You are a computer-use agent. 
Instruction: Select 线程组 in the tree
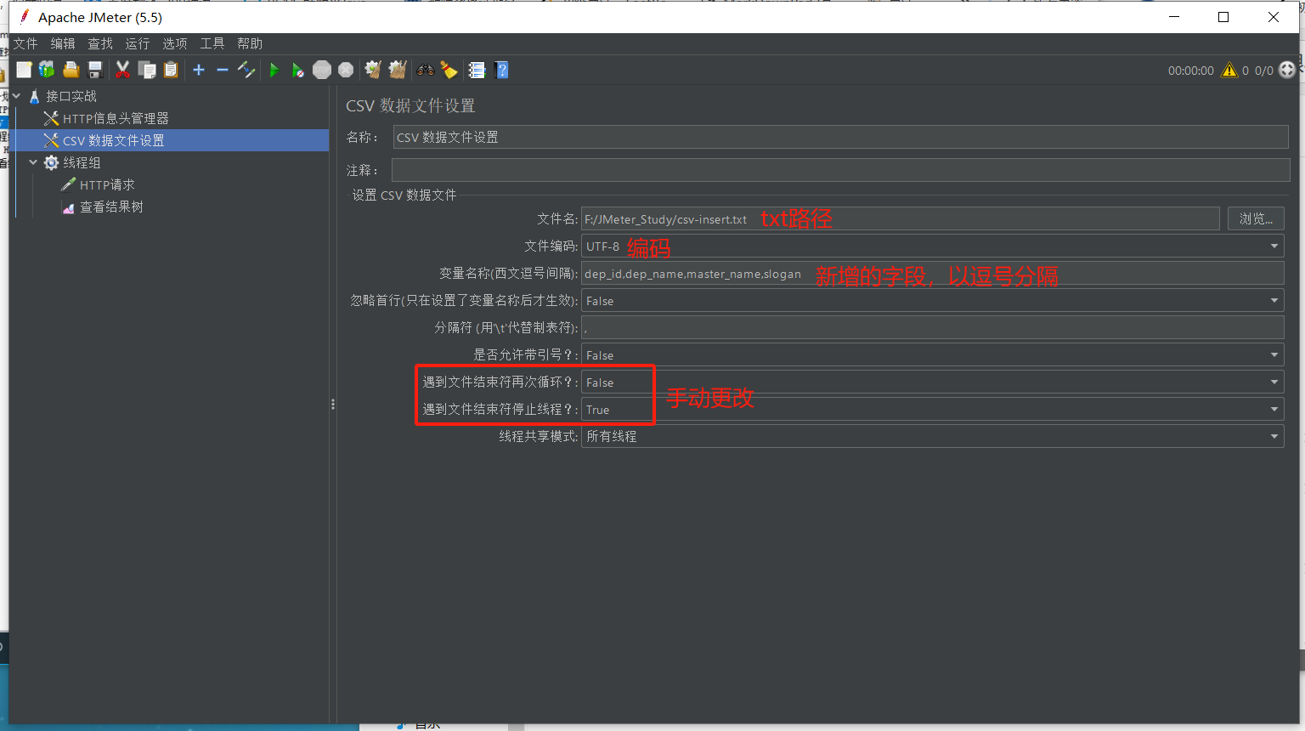pyautogui.click(x=82, y=162)
